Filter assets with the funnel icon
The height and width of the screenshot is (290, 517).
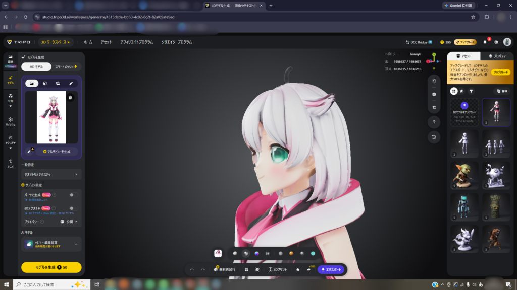tap(471, 91)
